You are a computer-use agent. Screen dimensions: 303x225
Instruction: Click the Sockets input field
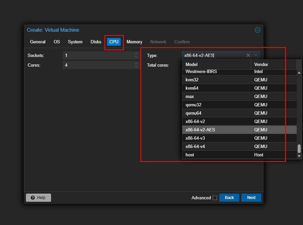98,55
